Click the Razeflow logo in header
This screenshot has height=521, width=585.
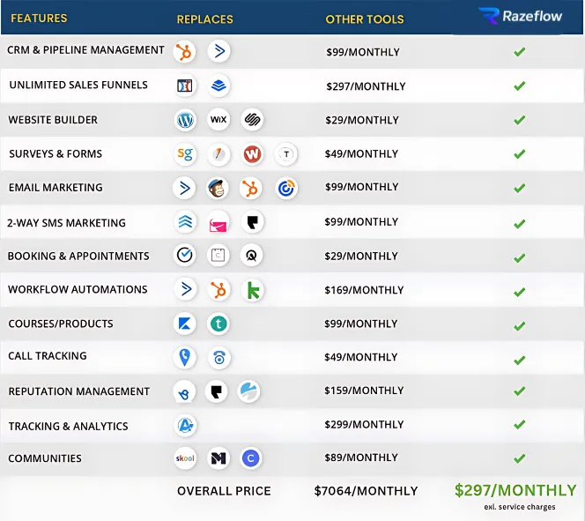[518, 17]
